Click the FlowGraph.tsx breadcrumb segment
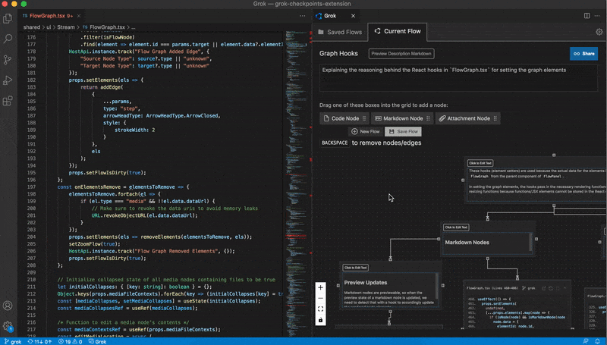607x345 pixels. pos(104,27)
